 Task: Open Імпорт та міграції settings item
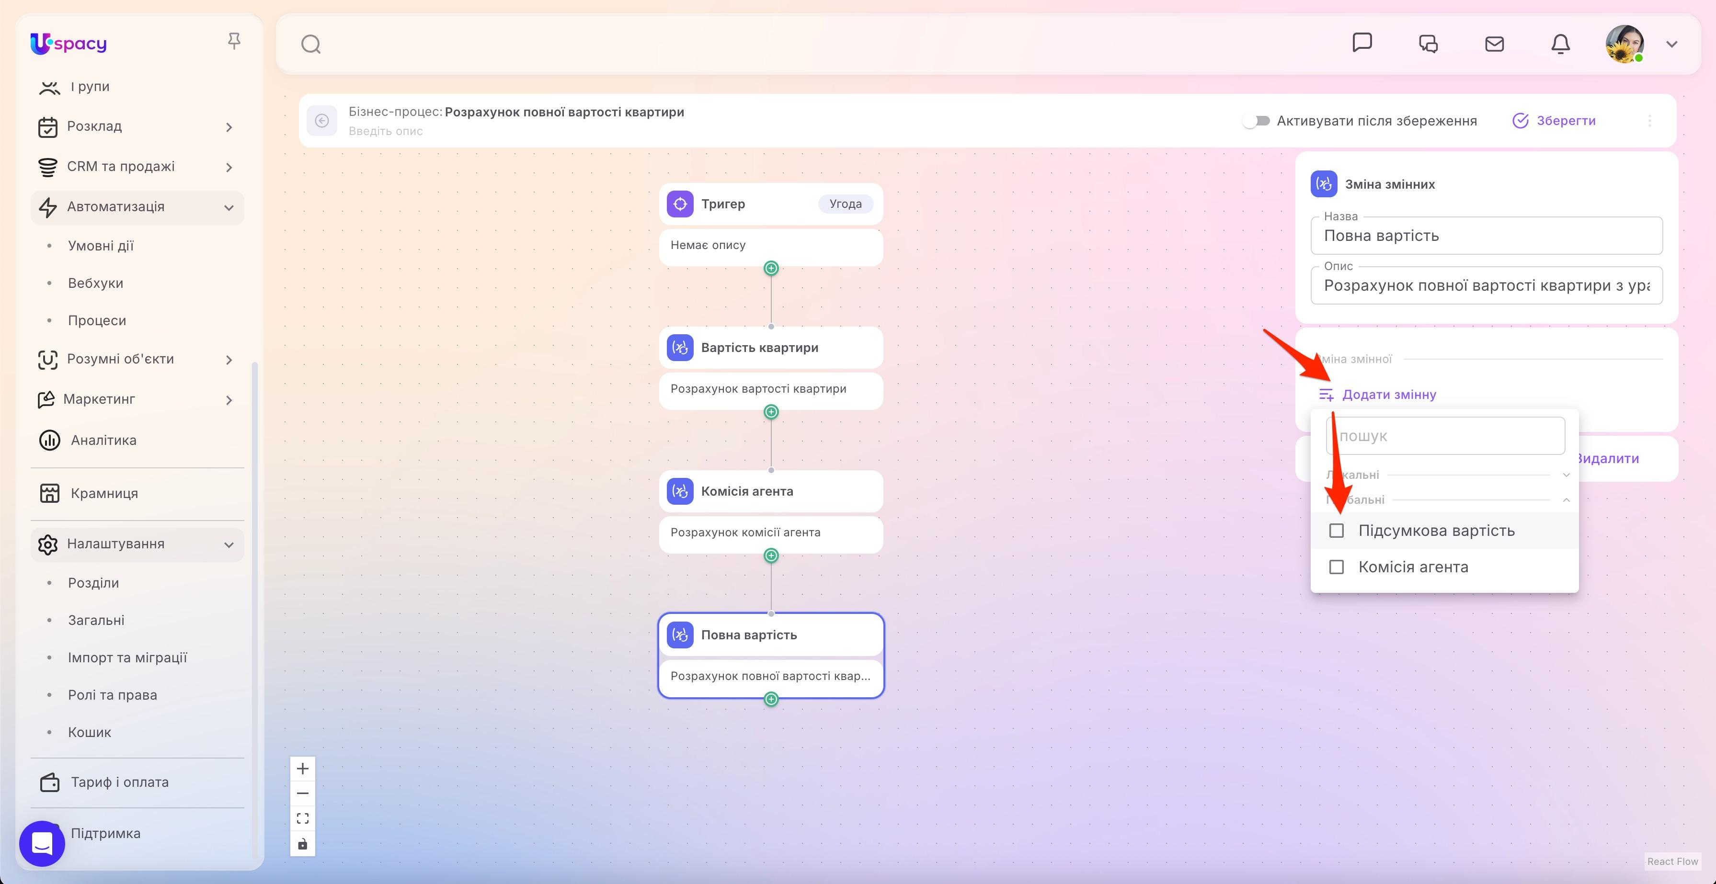(127, 657)
